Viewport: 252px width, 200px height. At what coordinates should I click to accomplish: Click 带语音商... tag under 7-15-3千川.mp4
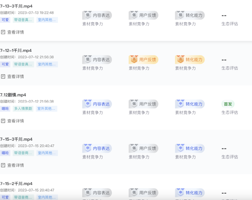tap(23, 153)
